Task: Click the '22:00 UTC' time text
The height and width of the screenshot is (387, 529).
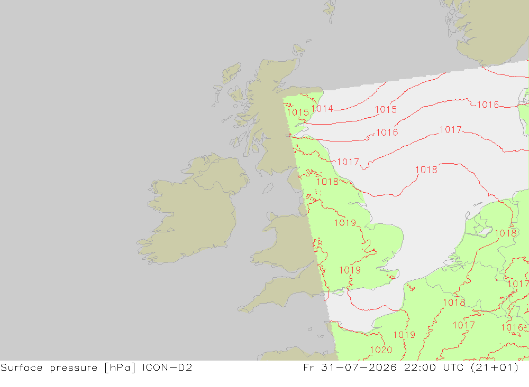Action: pyautogui.click(x=434, y=367)
